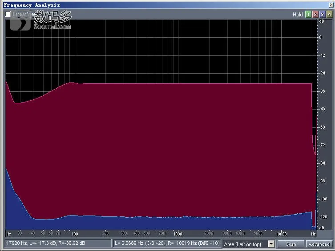Close the Frequency Analysis window
335x251 pixels.
coord(331,5)
